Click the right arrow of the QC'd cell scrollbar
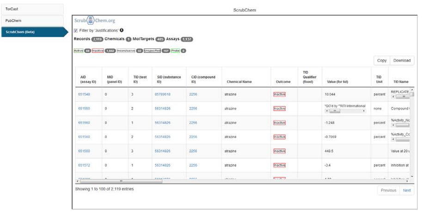 364,111
